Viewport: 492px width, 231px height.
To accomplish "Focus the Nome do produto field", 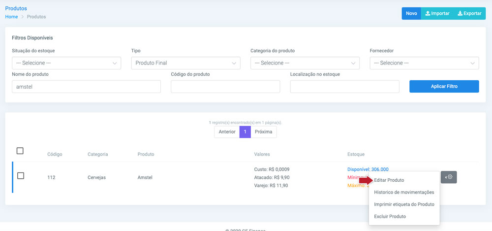I will [x=86, y=86].
